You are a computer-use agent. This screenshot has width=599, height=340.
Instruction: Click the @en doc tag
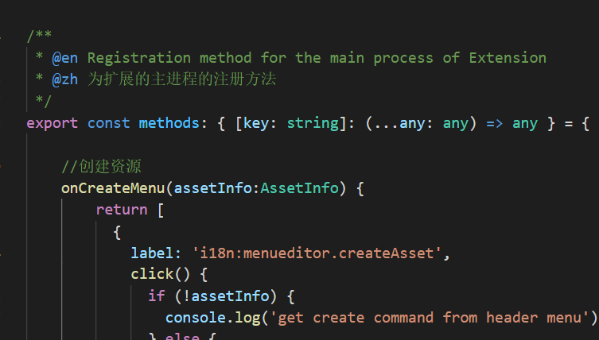(65, 58)
